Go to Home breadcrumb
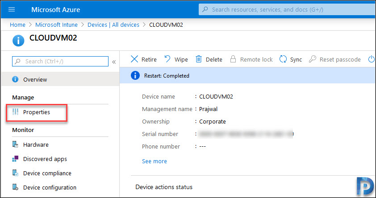The image size is (376, 198). (x=17, y=25)
